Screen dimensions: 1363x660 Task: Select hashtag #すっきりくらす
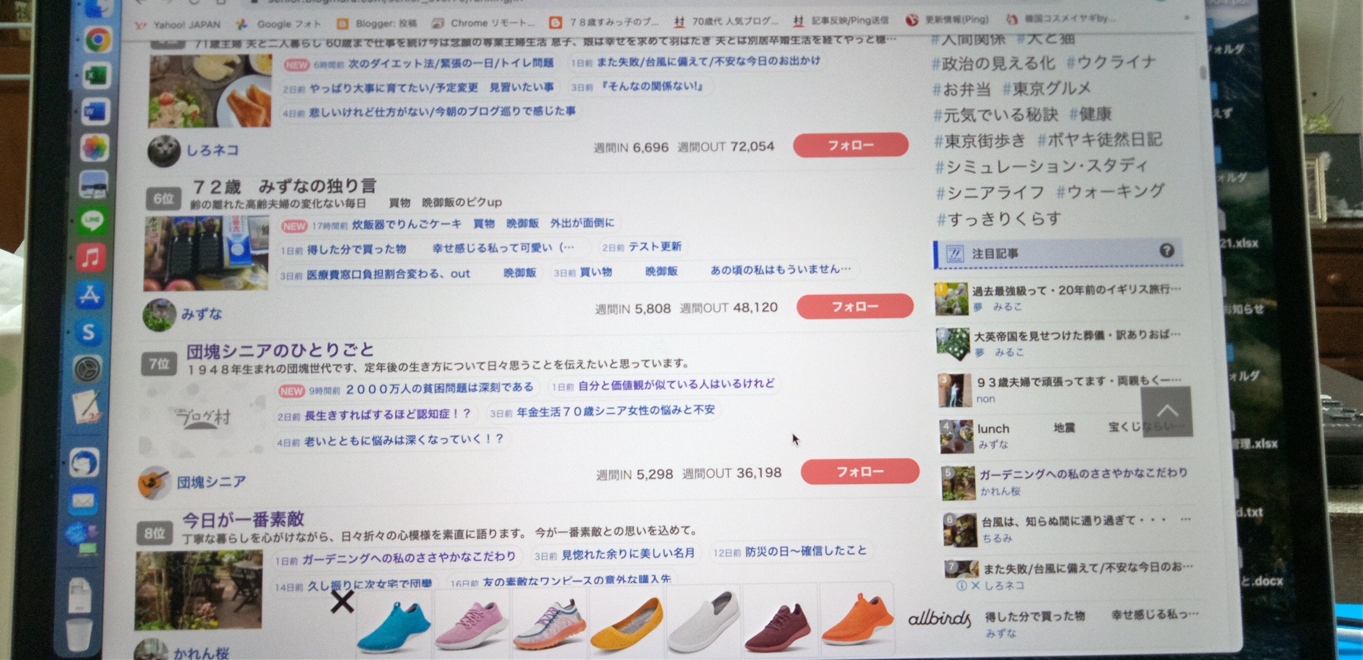pyautogui.click(x=999, y=219)
